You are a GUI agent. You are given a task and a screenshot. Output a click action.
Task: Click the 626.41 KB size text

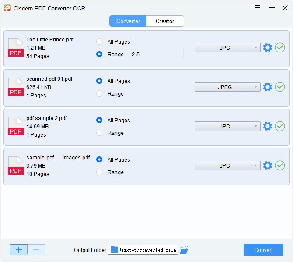click(x=38, y=87)
